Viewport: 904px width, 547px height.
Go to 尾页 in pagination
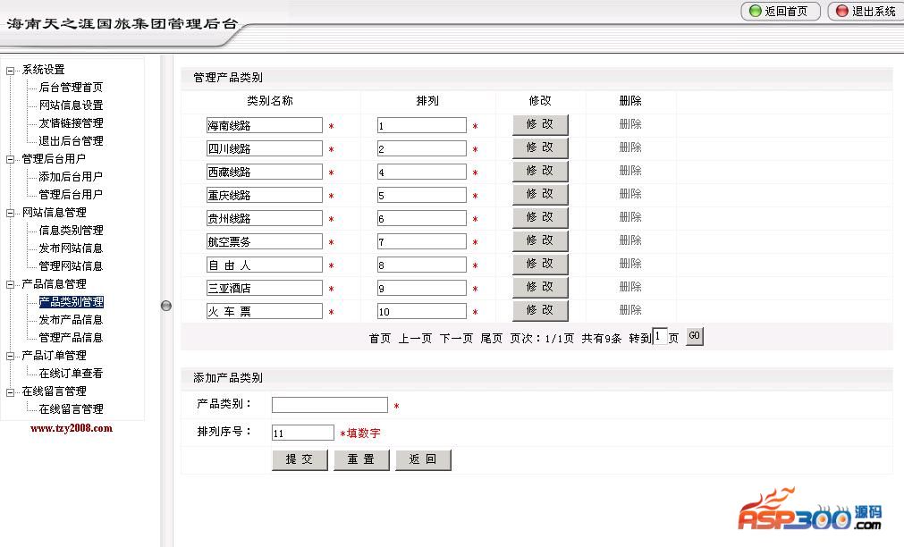point(492,339)
